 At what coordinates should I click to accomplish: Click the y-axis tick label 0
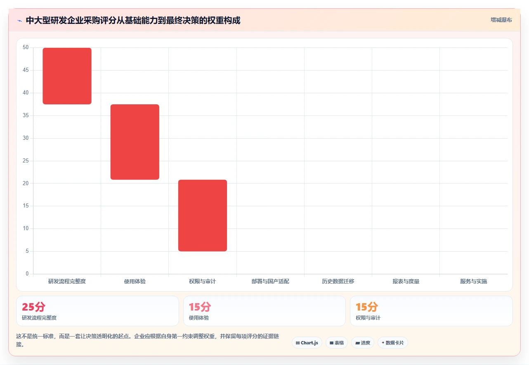coord(27,274)
